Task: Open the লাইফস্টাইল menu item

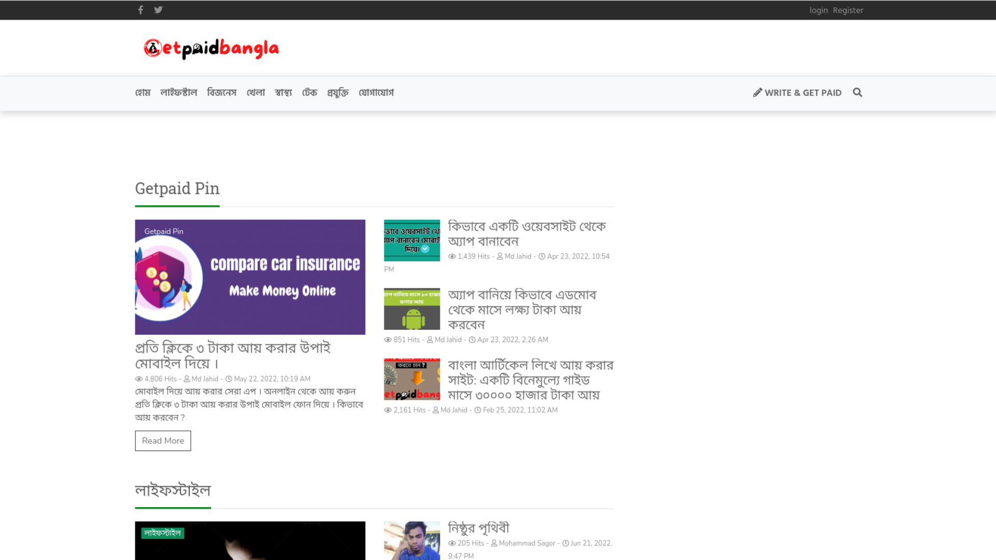Action: click(178, 93)
